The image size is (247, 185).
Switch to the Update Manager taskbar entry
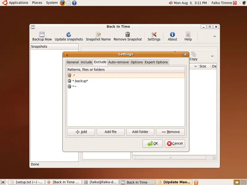tap(174, 182)
